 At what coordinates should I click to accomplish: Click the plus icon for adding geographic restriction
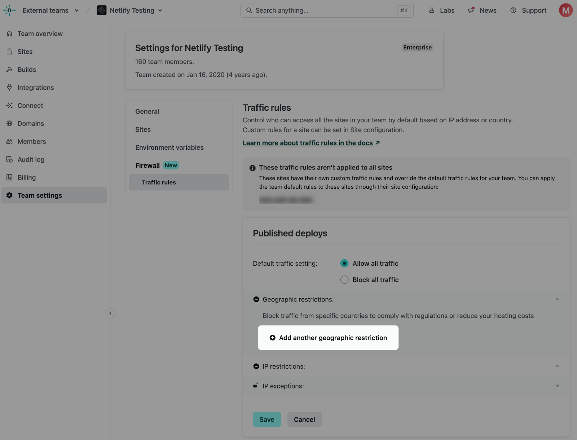tap(273, 338)
